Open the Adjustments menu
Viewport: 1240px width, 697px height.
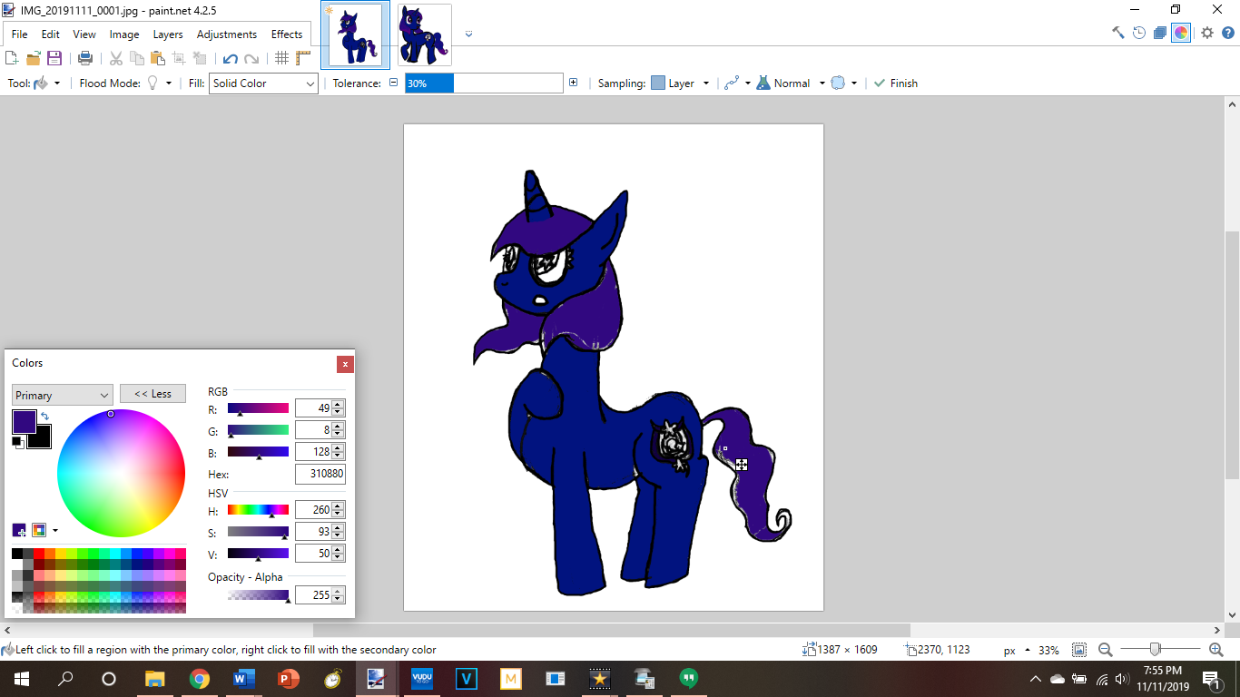227,34
